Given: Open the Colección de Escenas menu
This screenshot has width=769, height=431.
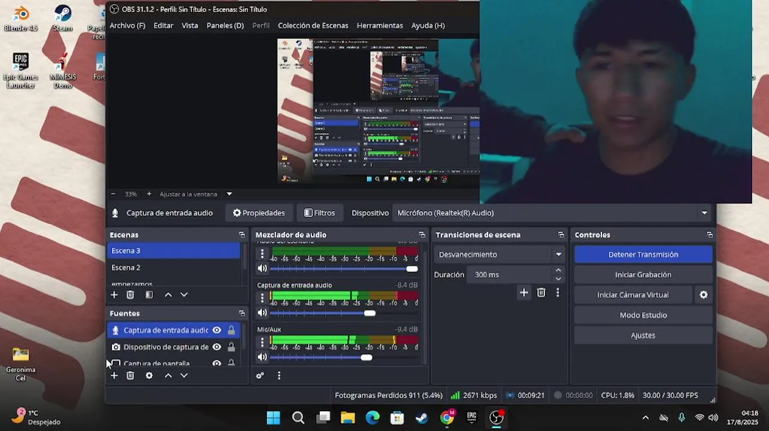Looking at the screenshot, I should tap(313, 25).
